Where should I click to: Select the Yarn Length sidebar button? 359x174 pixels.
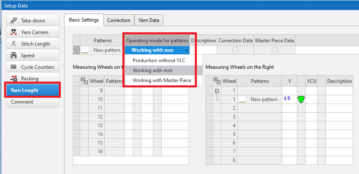33,90
